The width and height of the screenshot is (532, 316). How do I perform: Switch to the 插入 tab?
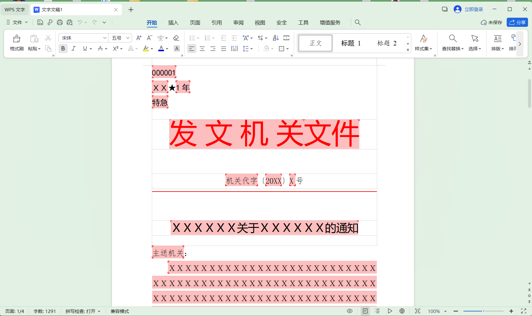coord(173,23)
